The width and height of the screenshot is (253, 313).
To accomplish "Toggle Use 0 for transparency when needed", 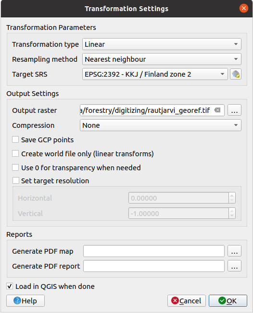I will pos(15,167).
